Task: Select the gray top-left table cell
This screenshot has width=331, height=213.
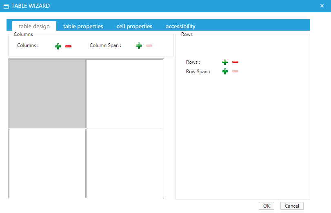Action: [x=47, y=94]
